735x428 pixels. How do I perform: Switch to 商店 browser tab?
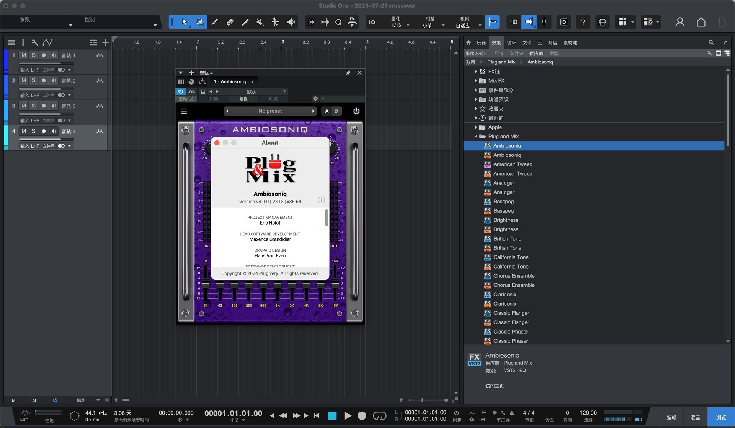click(552, 43)
